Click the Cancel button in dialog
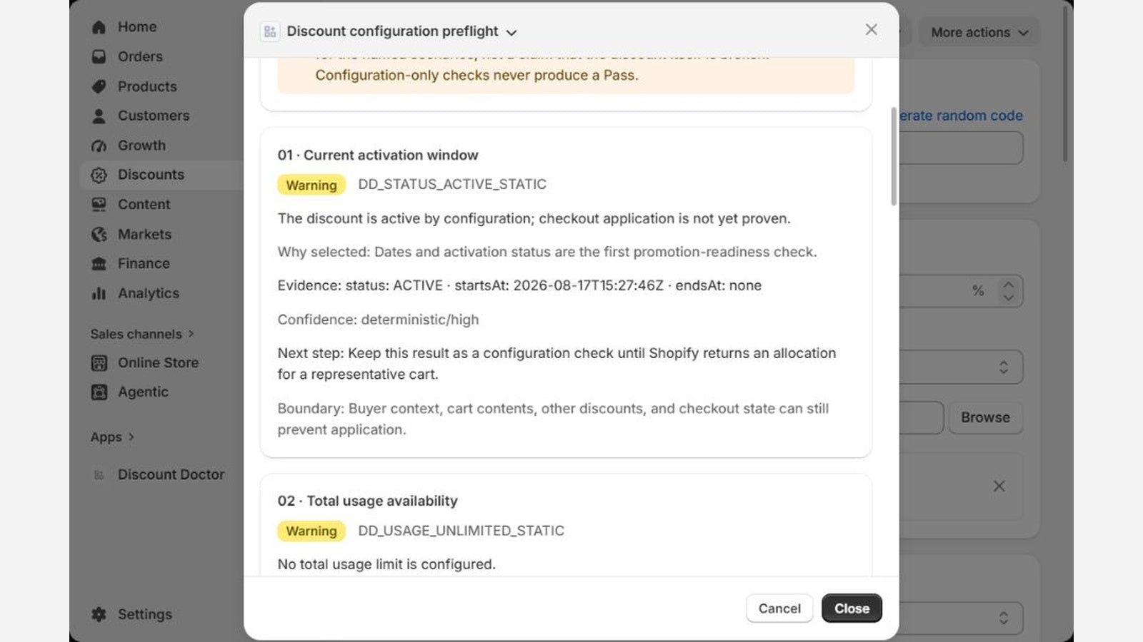Screen dimensions: 1143x642 point(779,608)
